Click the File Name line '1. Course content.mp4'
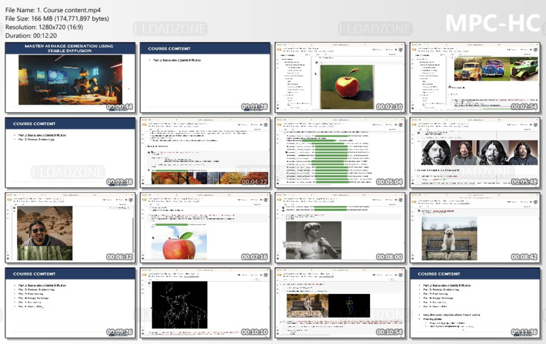The height and width of the screenshot is (344, 546). [x=53, y=10]
